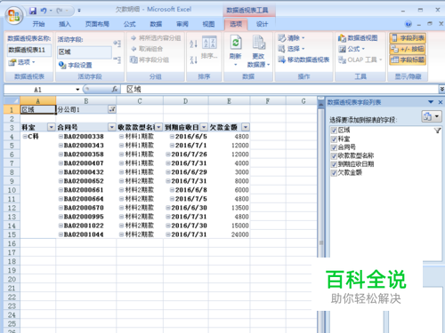Toggle +/- 按钮 display
The width and height of the screenshot is (445, 333).
[x=408, y=49]
